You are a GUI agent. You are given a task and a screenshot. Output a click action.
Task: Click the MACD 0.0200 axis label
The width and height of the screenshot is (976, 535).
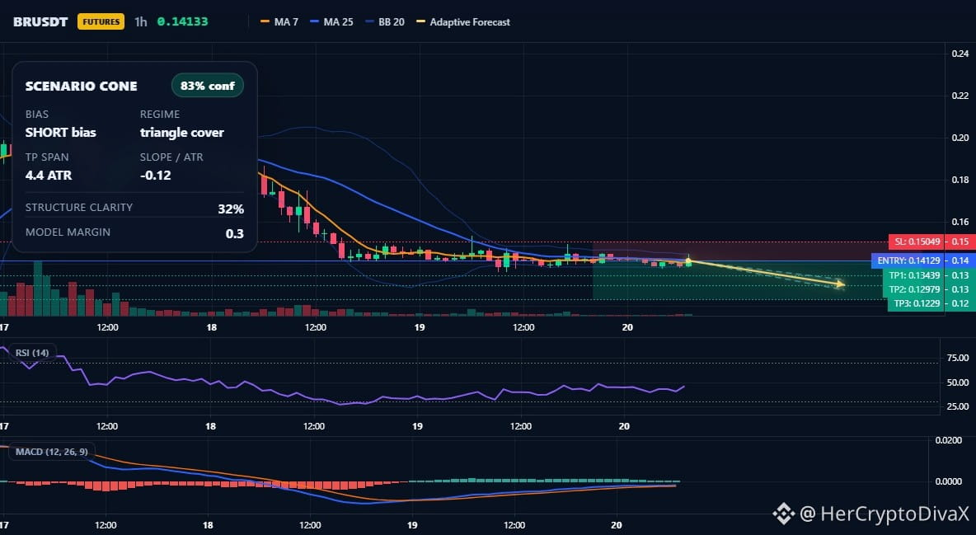tap(949, 440)
